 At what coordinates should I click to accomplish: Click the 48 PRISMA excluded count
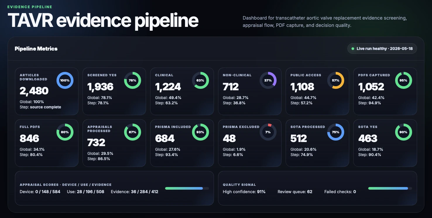[229, 139]
